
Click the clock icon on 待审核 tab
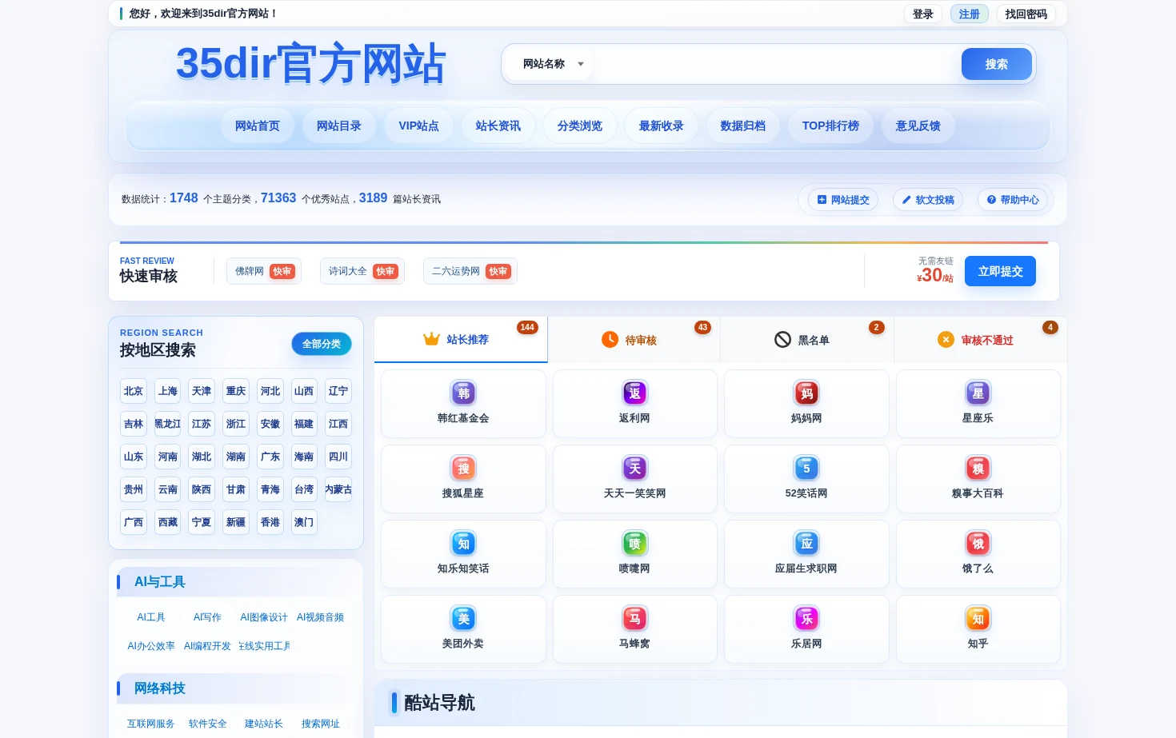(x=610, y=340)
